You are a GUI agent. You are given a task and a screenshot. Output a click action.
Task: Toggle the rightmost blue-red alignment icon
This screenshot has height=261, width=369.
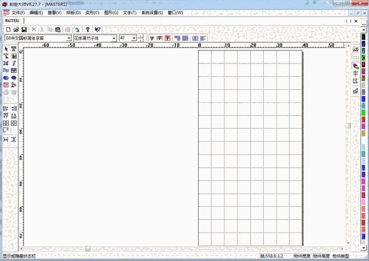[203, 38]
